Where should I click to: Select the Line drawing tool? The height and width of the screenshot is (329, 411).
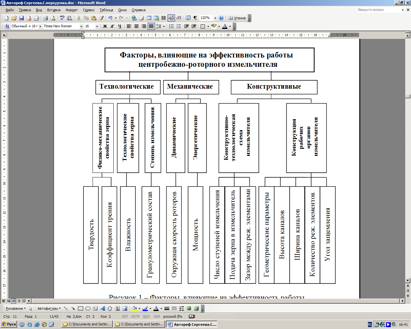pyautogui.click(x=66, y=308)
